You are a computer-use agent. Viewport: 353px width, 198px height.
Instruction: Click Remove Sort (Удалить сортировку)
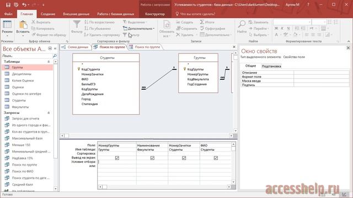point(102,35)
